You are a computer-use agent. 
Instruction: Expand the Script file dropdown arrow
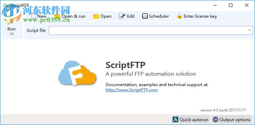(x=250, y=30)
